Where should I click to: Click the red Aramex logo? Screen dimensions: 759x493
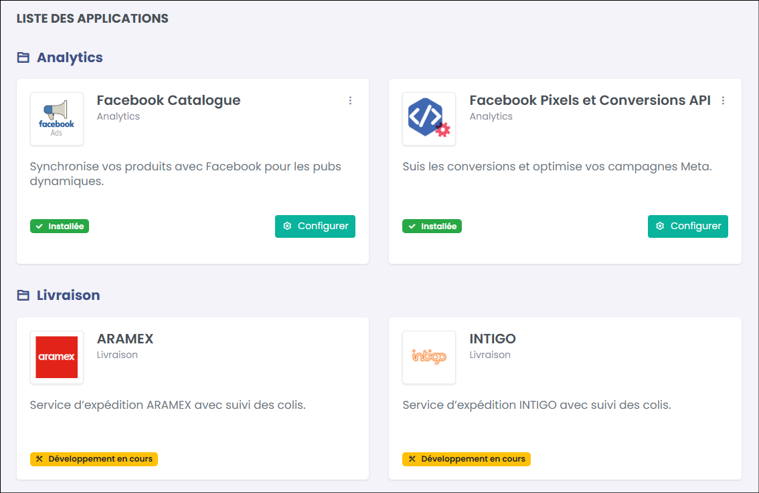tap(57, 357)
